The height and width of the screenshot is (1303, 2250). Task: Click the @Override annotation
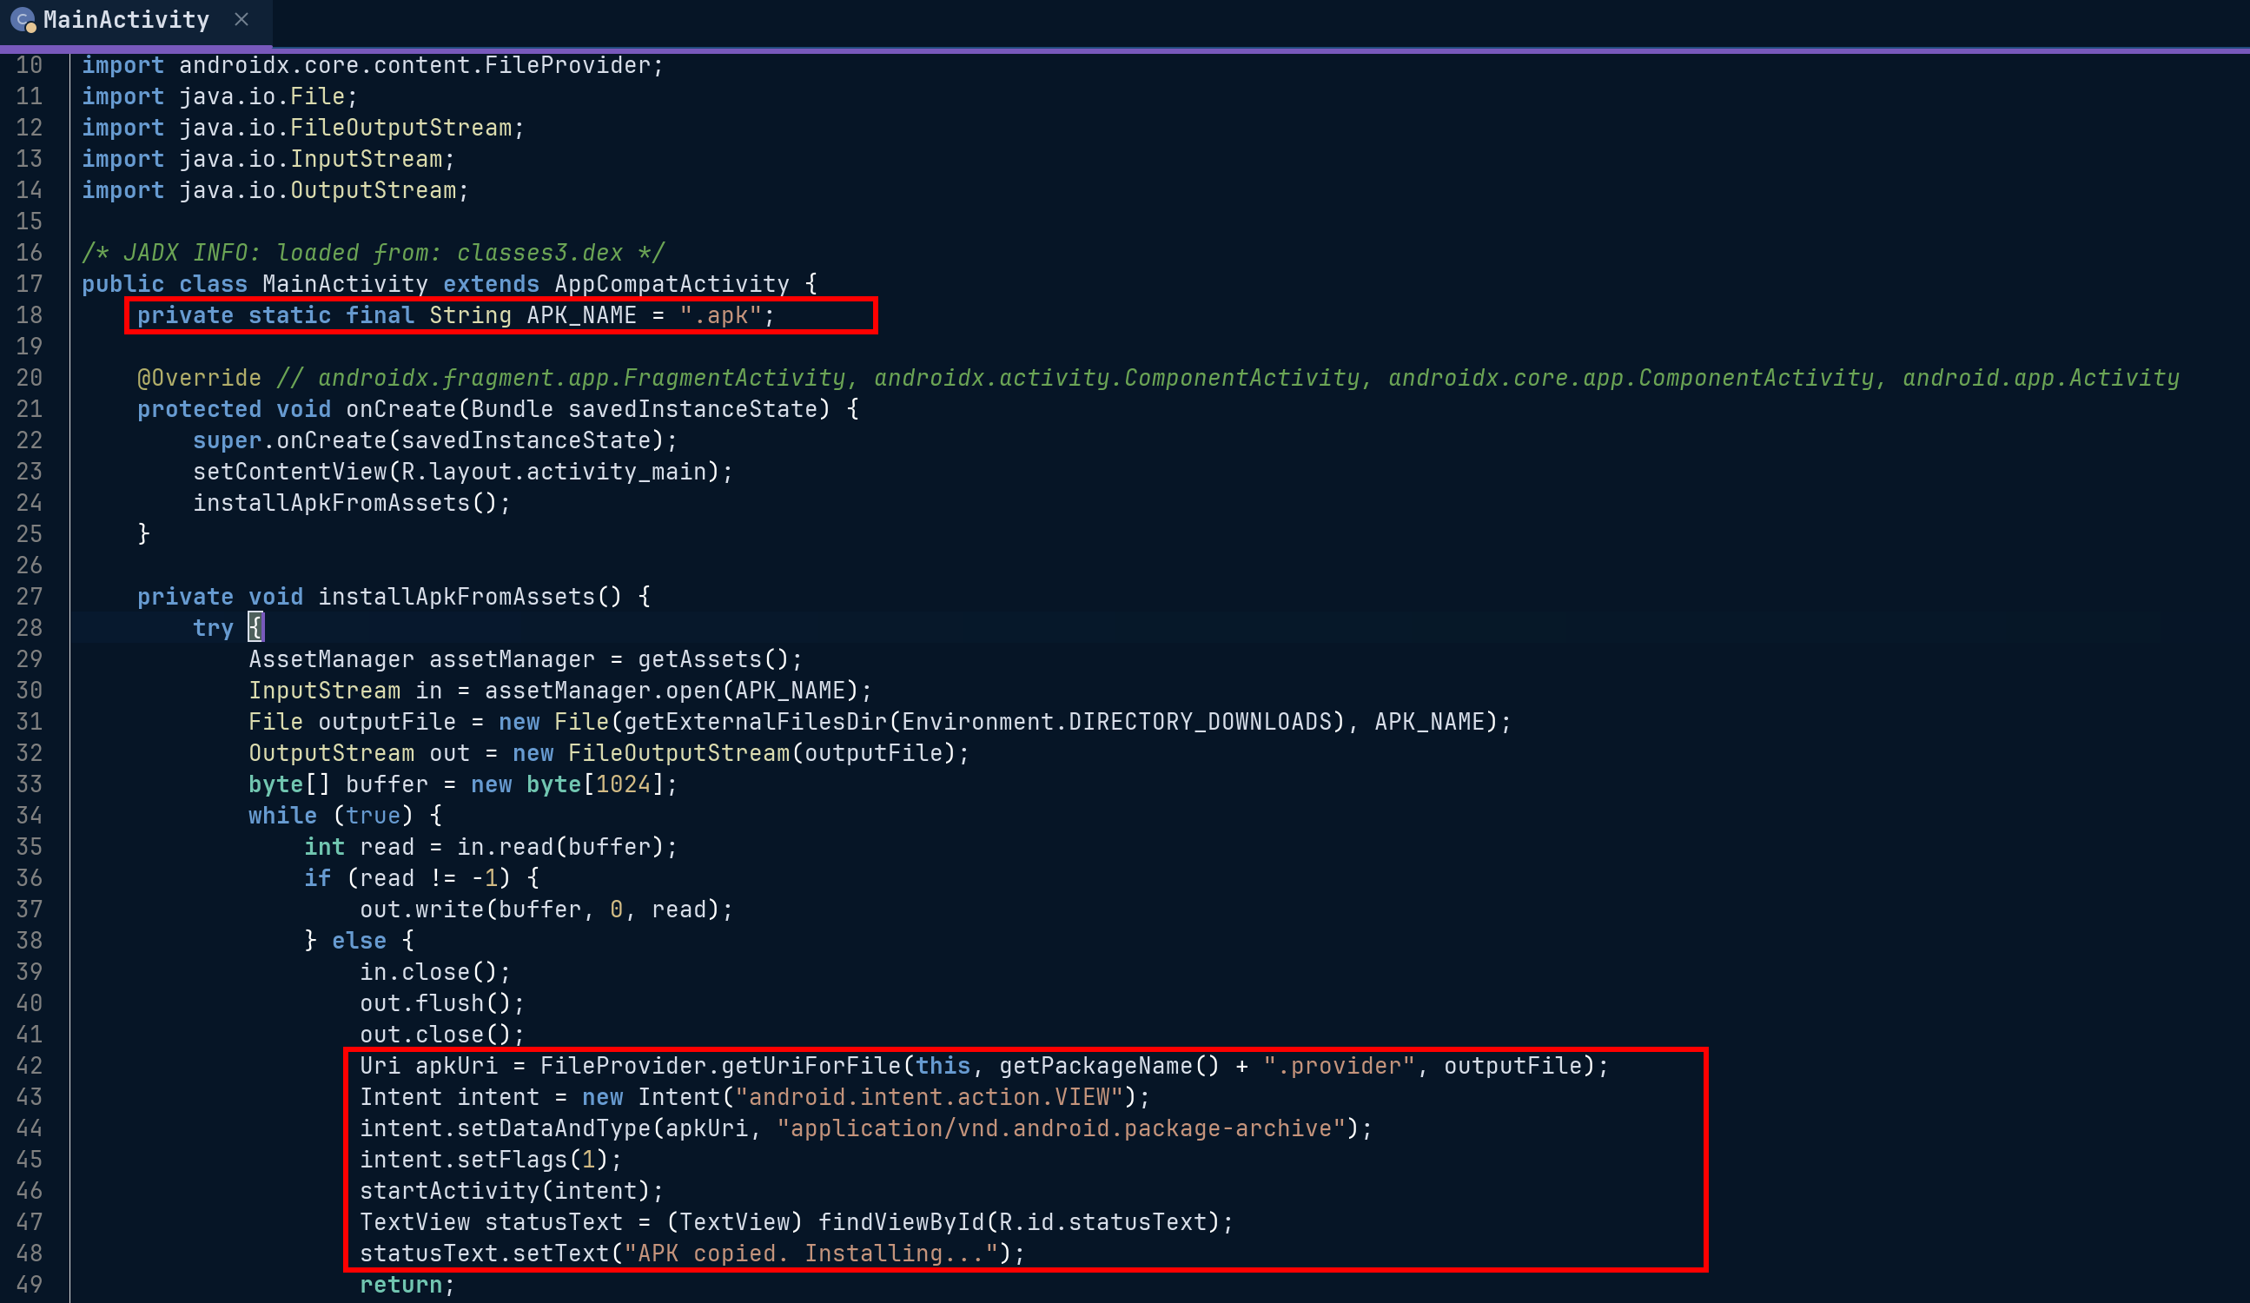pos(199,378)
